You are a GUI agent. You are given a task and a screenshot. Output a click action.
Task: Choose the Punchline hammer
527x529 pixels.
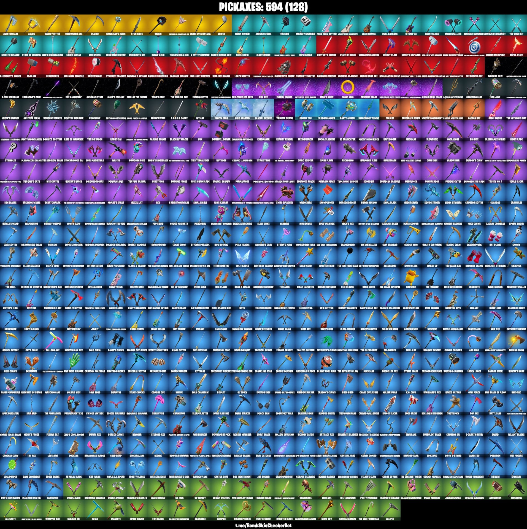click(95, 110)
